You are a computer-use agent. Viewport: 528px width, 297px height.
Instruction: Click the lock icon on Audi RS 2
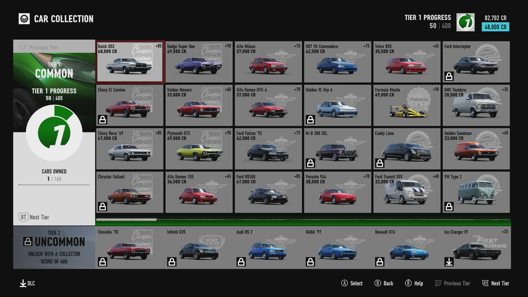[241, 262]
